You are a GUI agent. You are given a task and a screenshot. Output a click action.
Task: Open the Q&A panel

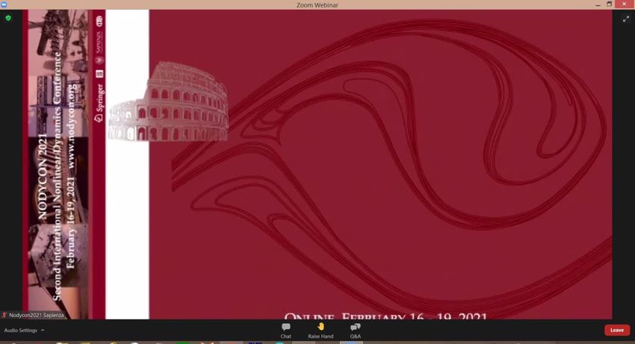355,331
